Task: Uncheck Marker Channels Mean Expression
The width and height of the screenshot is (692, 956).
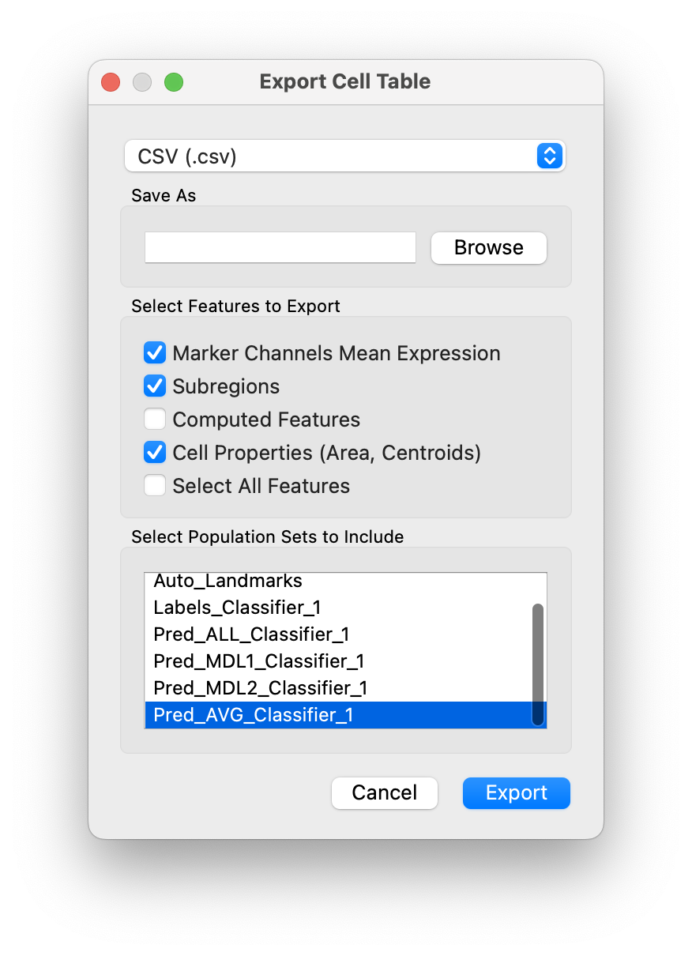Action: pyautogui.click(x=155, y=353)
